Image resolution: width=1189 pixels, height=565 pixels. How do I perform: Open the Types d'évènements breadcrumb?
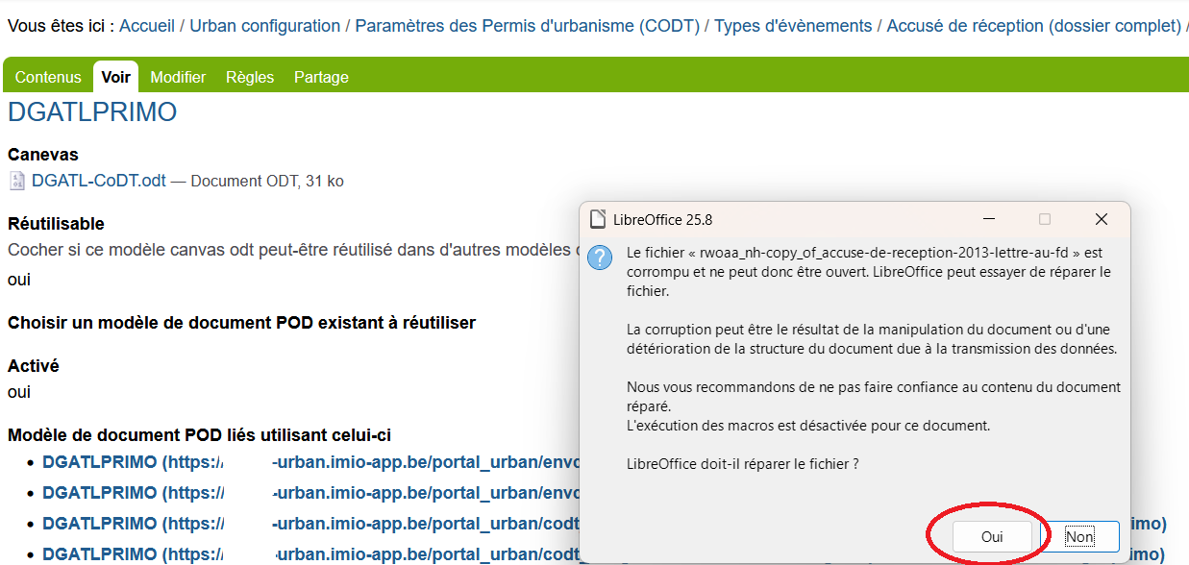pos(793,26)
